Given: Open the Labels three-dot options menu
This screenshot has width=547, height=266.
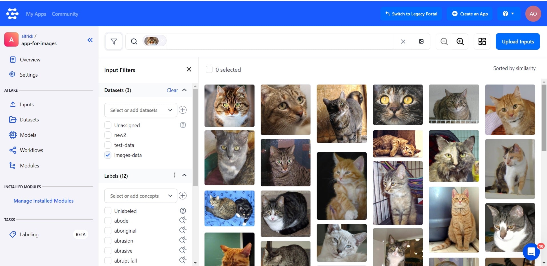Looking at the screenshot, I should click(175, 175).
